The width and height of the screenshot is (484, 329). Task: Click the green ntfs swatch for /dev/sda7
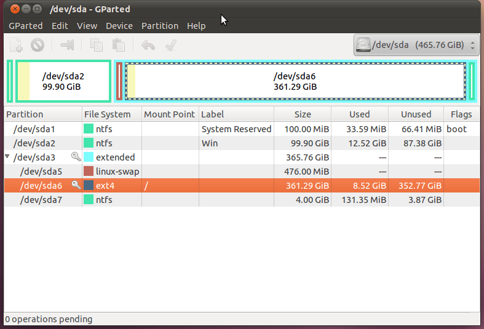click(89, 200)
